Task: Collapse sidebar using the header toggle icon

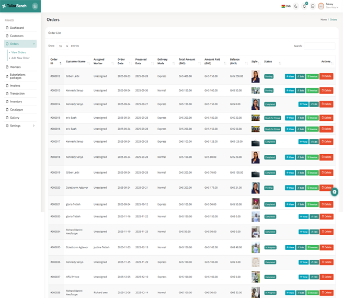Action: (x=35, y=6)
